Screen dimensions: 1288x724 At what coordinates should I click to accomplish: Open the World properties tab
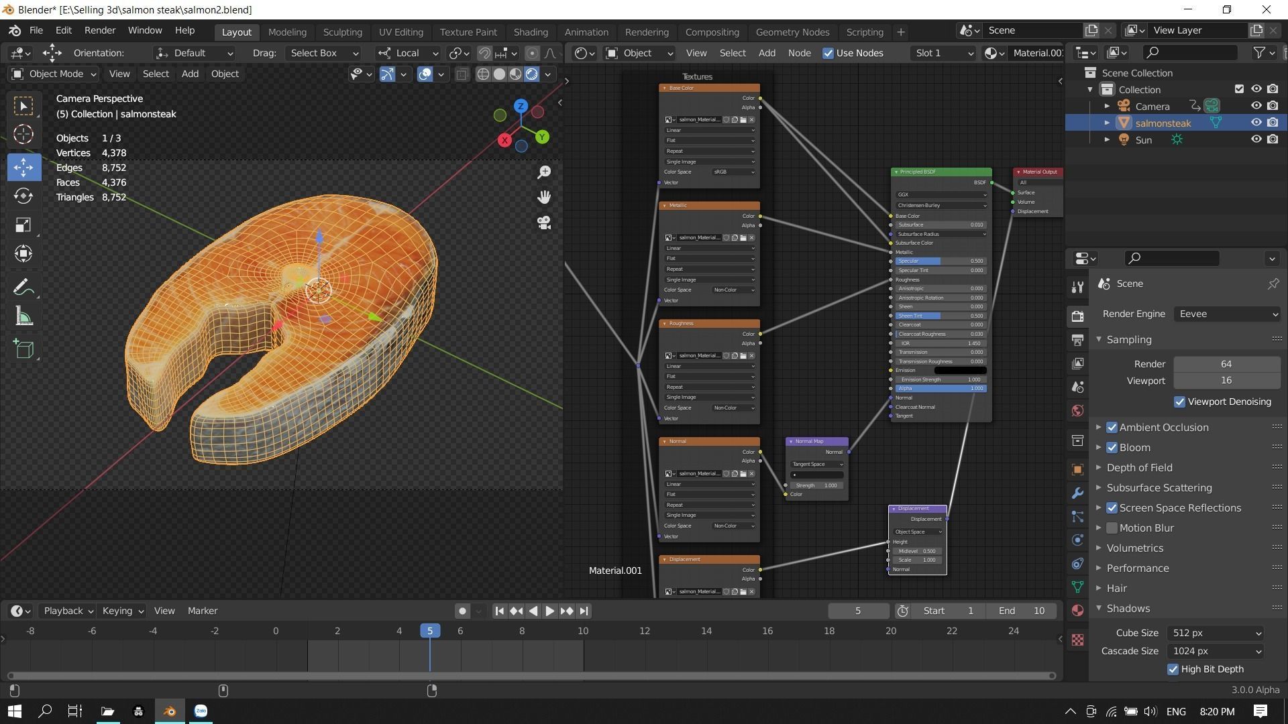(1078, 410)
